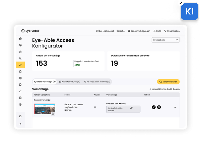Expand the iframe error row chevron
Image resolution: width=201 pixels, height=154 pixels.
click(x=175, y=107)
